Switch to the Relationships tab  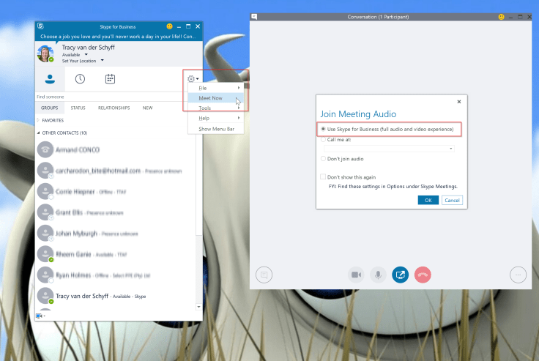pos(114,108)
